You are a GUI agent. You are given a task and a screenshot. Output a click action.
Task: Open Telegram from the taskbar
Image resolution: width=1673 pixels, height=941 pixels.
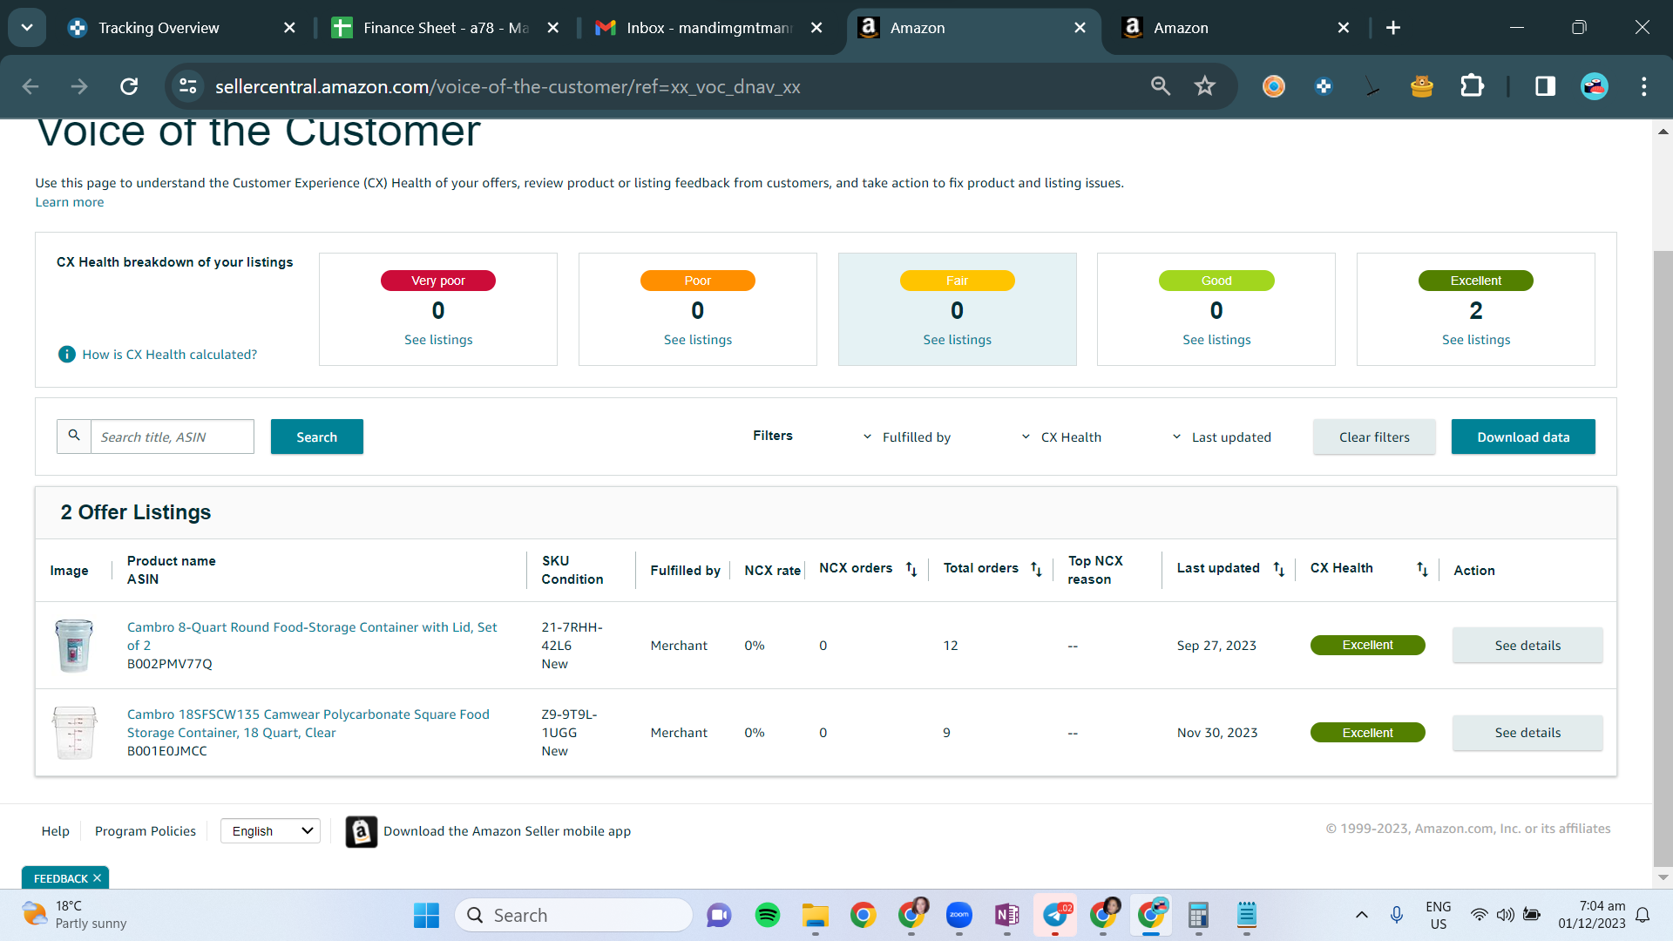pyautogui.click(x=1055, y=915)
